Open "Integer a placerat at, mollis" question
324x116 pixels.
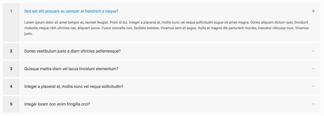[74, 87]
